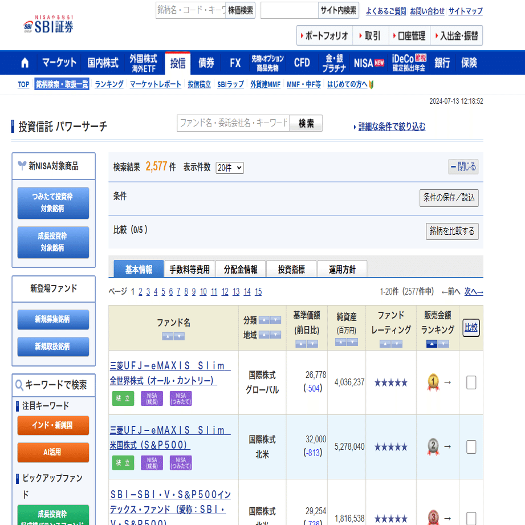Sort 純資産 descending arrow

tap(352, 342)
